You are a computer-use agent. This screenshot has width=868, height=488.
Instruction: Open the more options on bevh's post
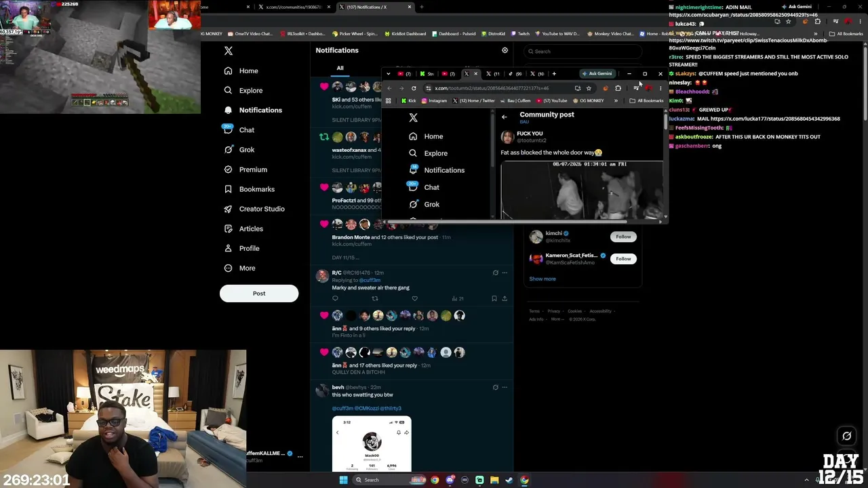505,387
